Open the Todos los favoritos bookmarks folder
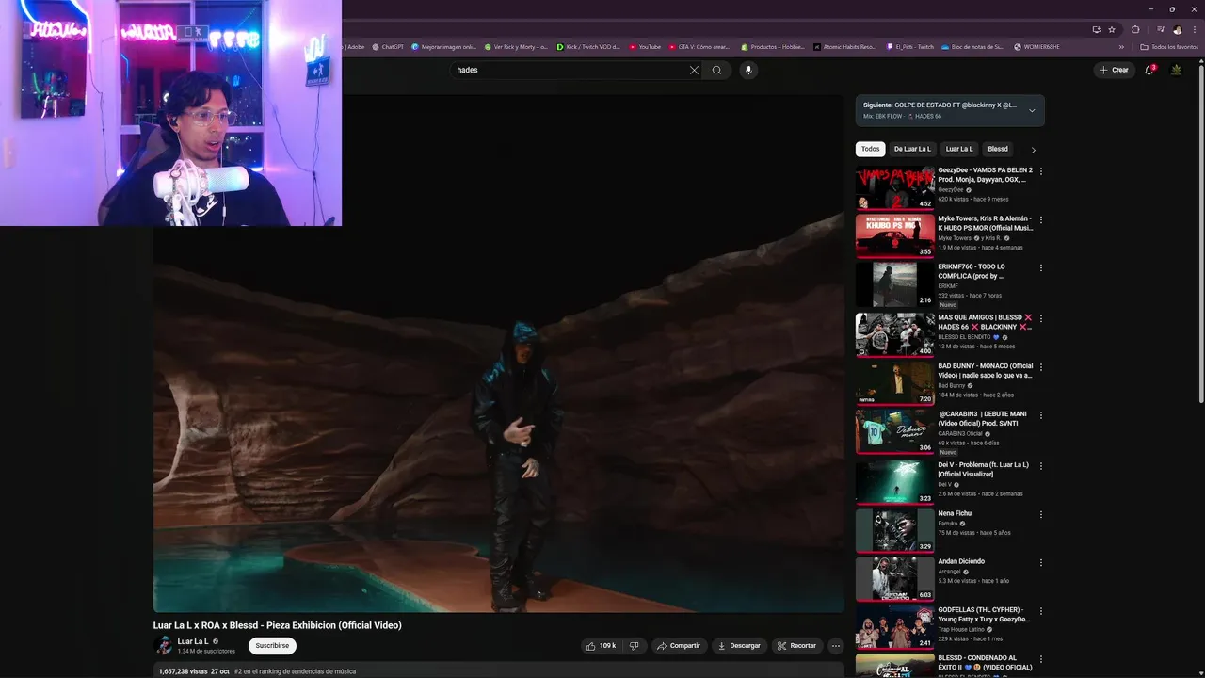 coord(1170,46)
